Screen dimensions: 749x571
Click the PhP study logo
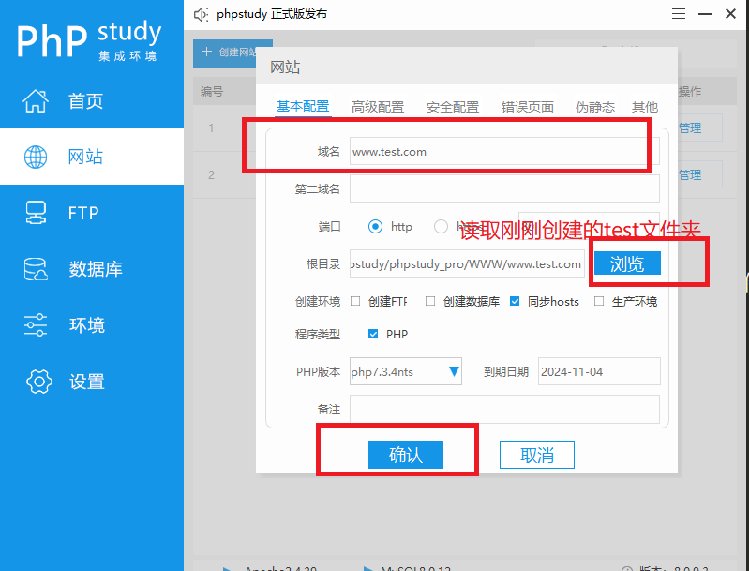[89, 40]
